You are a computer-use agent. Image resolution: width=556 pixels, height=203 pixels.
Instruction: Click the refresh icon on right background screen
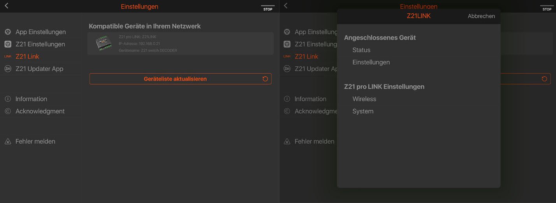(x=544, y=79)
